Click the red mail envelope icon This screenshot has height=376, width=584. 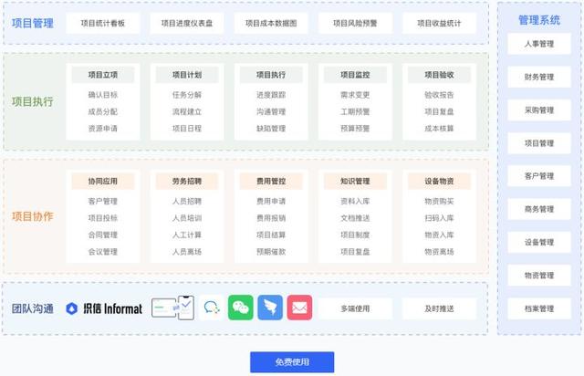299,308
